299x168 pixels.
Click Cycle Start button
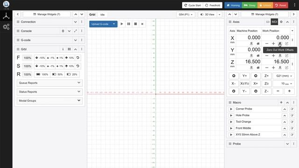click(192, 5)
